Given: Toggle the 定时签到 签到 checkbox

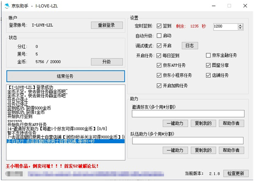Looking at the screenshot, I should 159,26.
